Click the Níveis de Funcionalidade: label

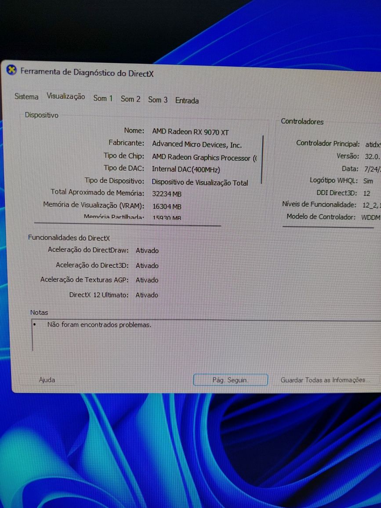point(319,204)
